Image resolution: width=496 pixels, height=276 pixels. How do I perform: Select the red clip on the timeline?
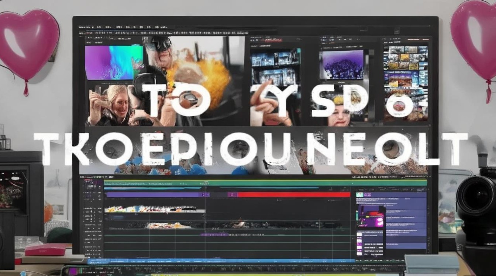(x=293, y=195)
